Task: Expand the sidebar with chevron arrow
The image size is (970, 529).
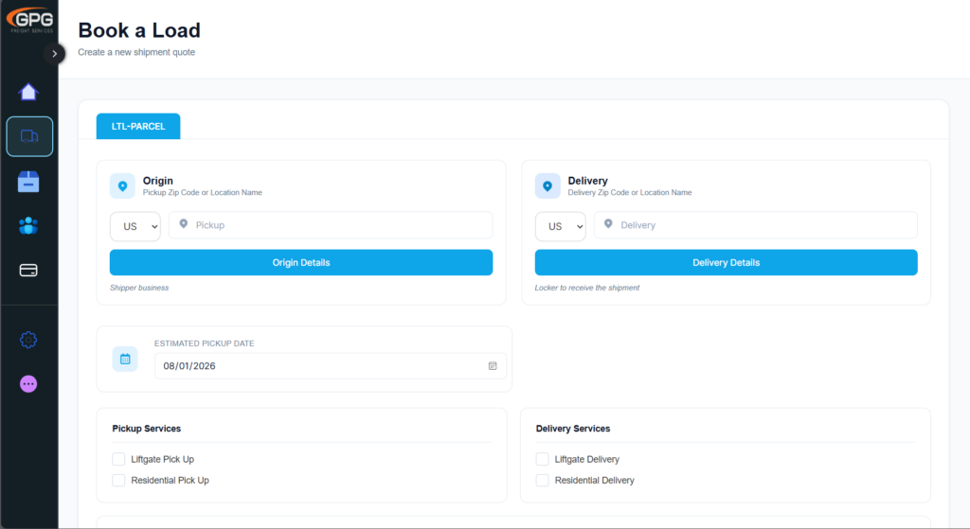Action: click(54, 54)
